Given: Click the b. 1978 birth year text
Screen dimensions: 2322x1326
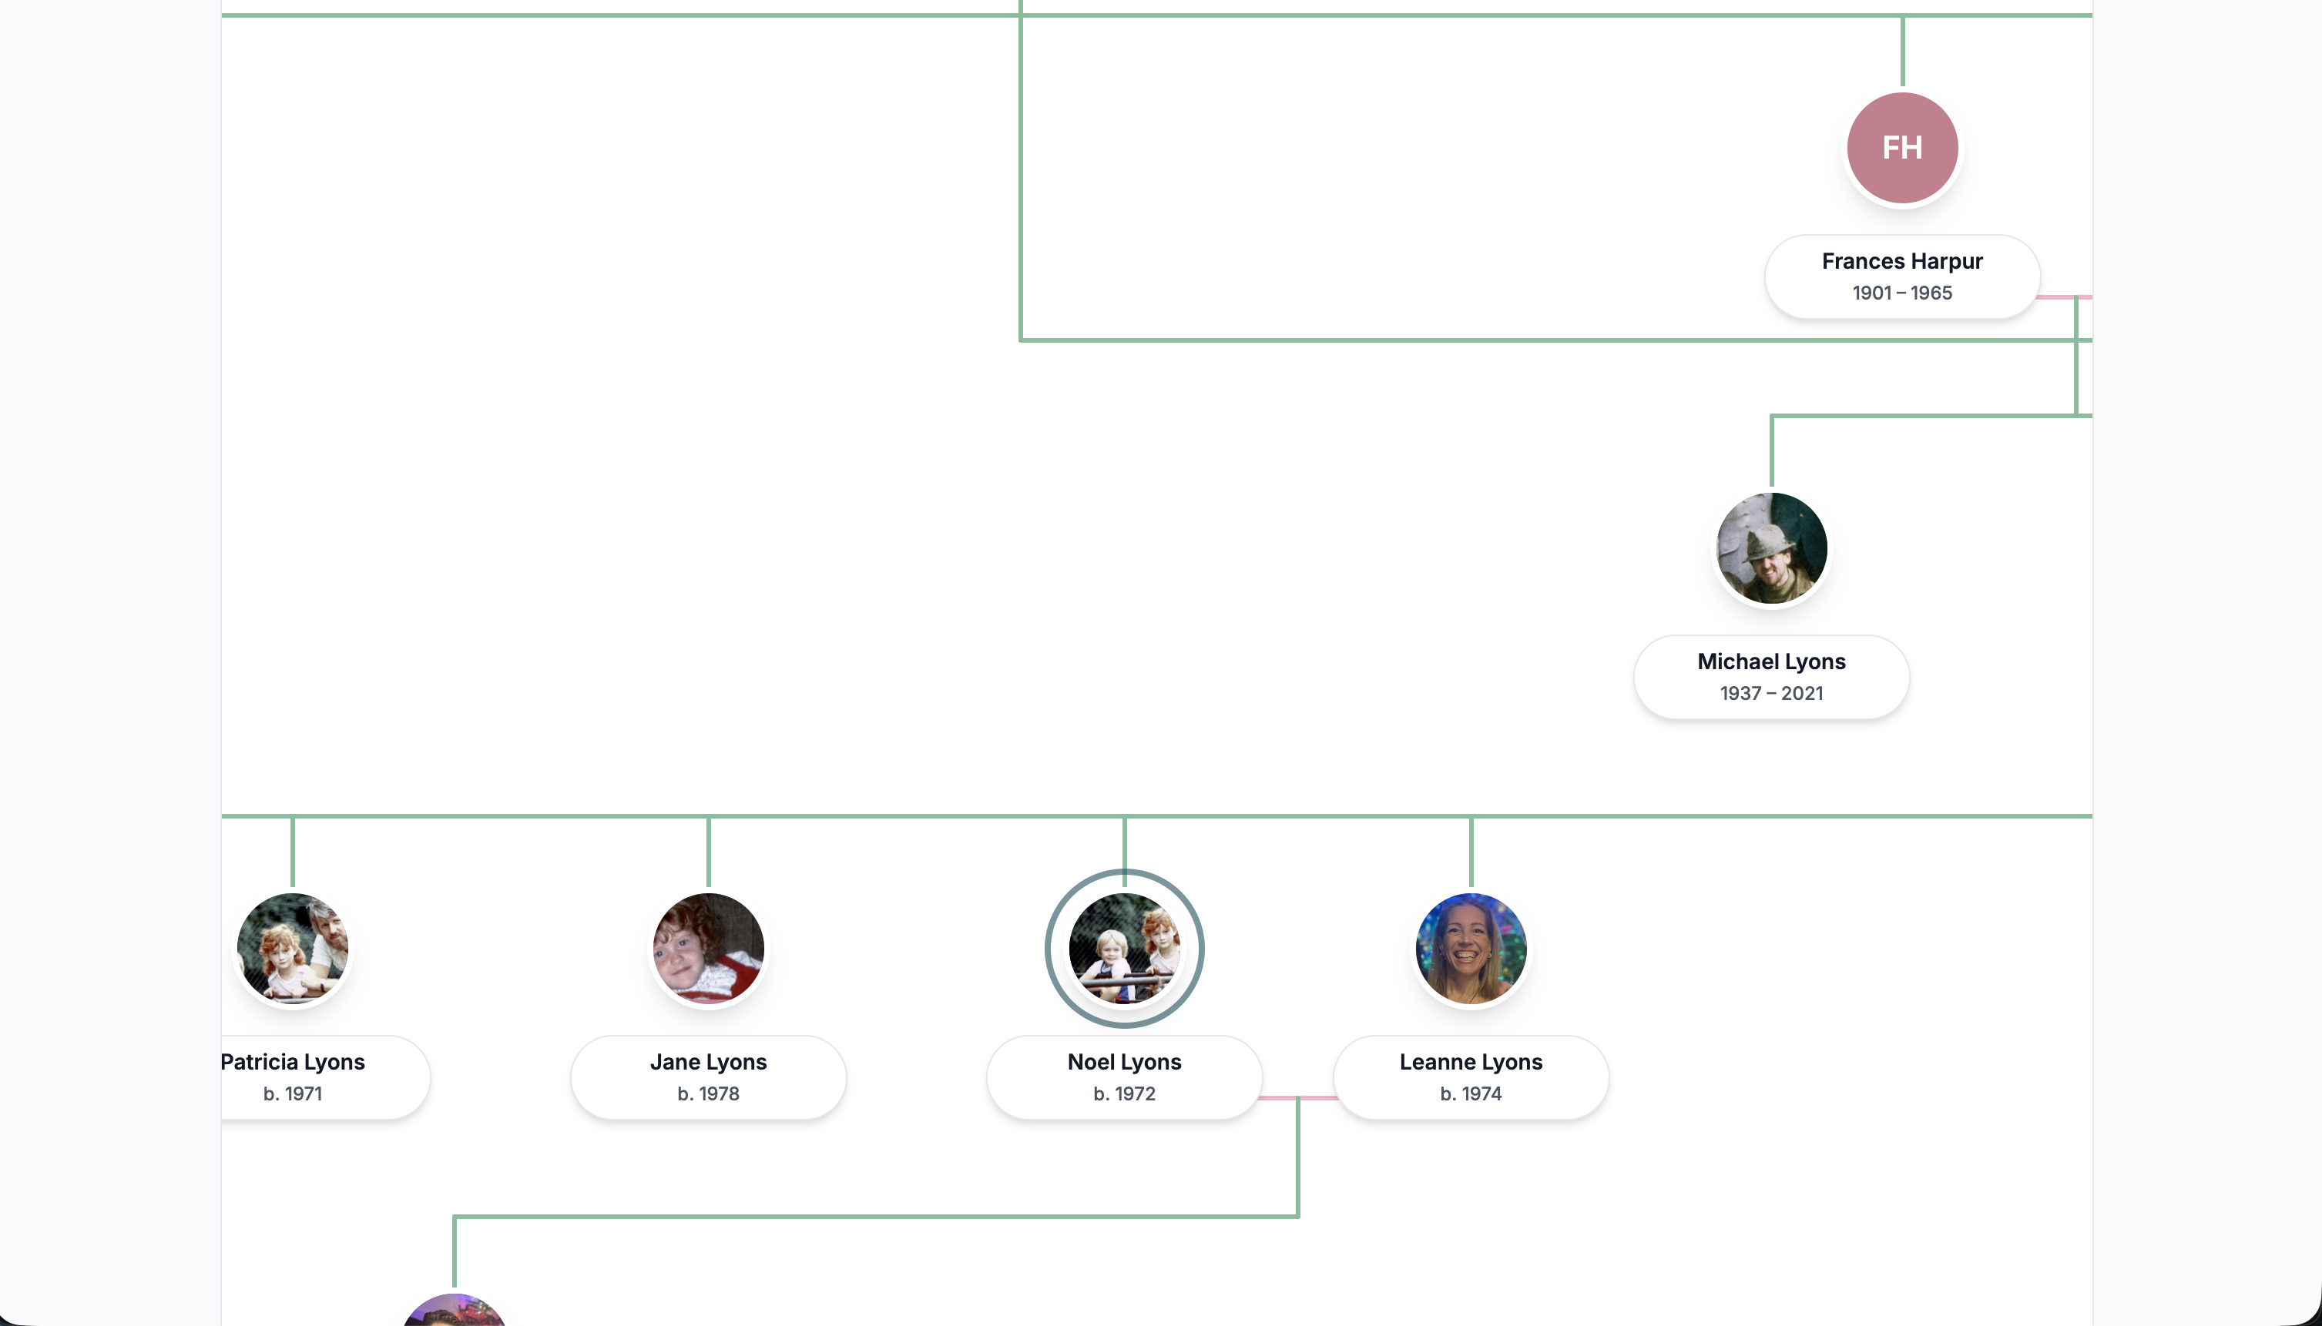Looking at the screenshot, I should point(708,1093).
